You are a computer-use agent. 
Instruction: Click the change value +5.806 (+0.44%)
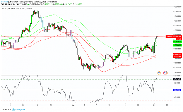pos(36,4)
